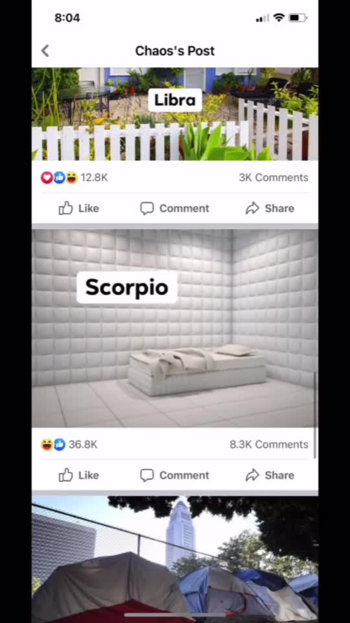The height and width of the screenshot is (623, 350).
Task: Open the Libra garden image
Action: (174, 114)
